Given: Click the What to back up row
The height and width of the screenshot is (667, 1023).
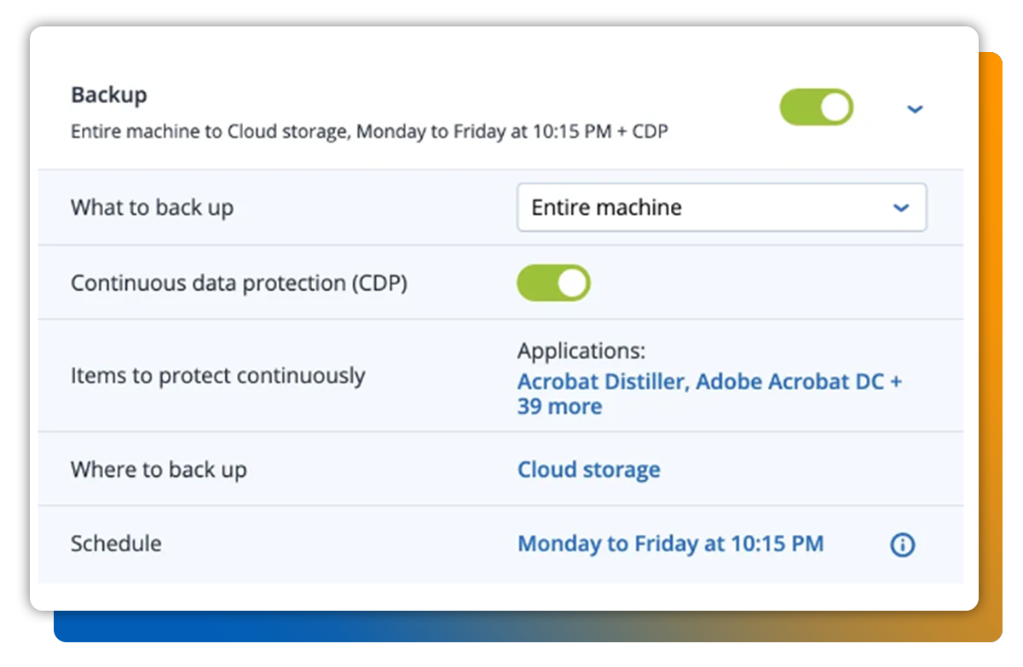Looking at the screenshot, I should [x=152, y=207].
